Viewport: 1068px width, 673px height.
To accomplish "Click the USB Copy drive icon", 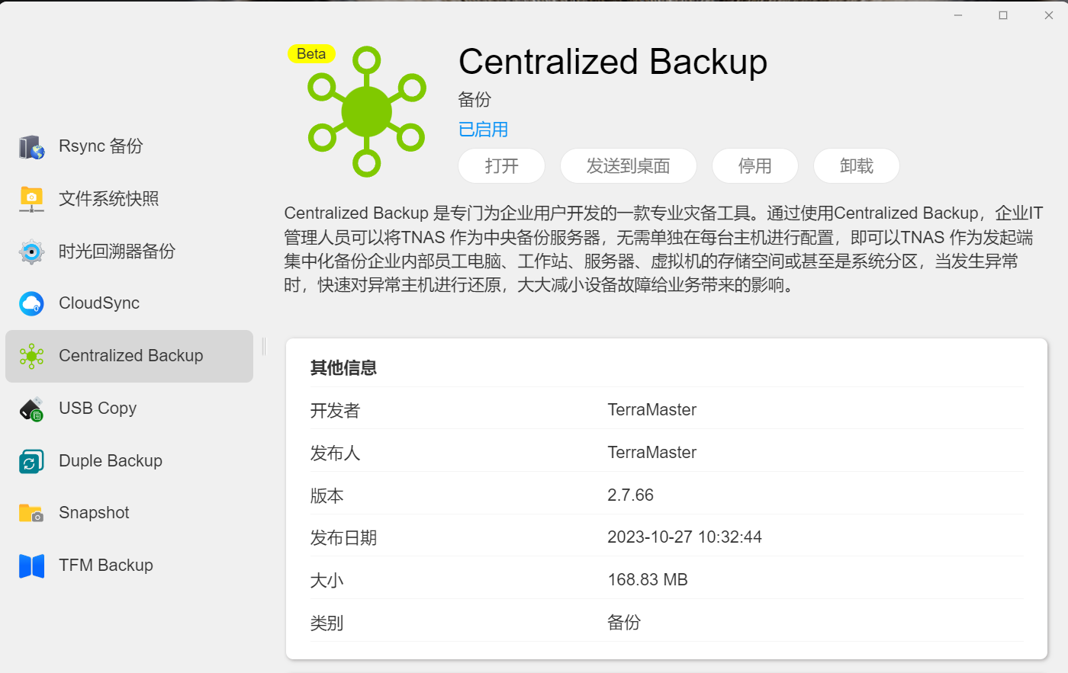I will tap(31, 409).
